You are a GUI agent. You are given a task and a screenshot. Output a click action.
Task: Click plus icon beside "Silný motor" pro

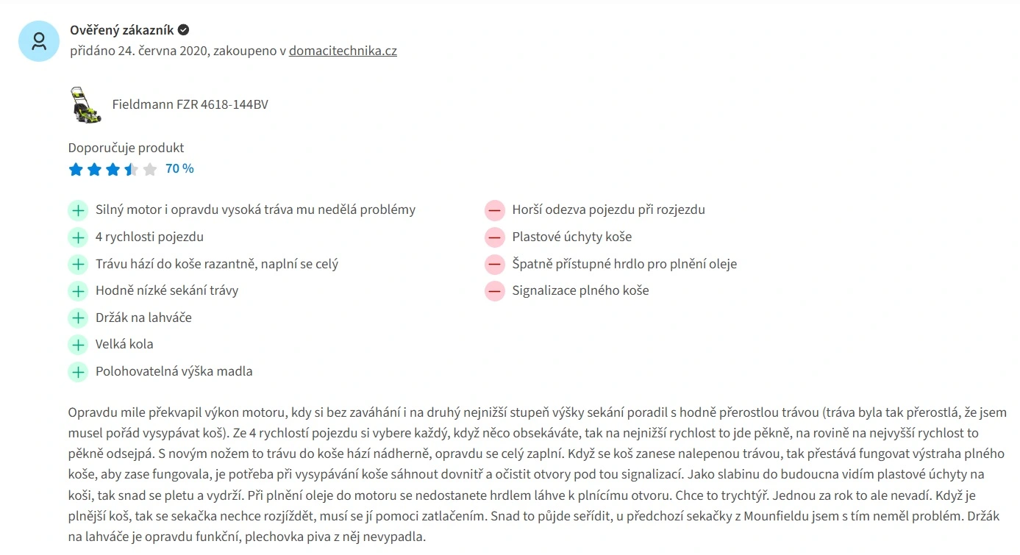[x=78, y=210]
